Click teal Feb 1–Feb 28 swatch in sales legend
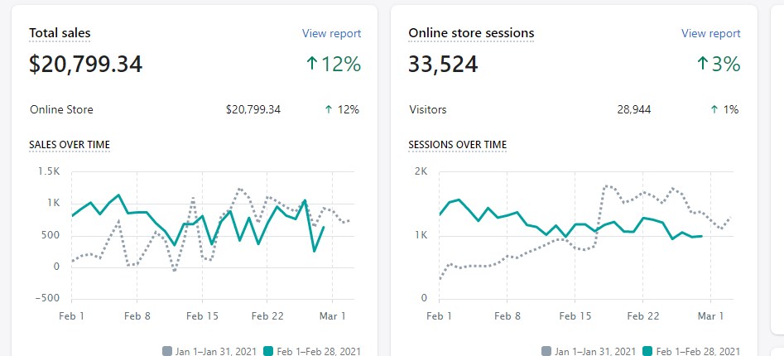Viewport: 784px width, 356px height. click(268, 351)
